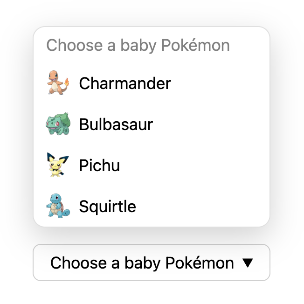The height and width of the screenshot is (304, 304).
Task: Click blank space right of Pichu label
Action: 196,166
